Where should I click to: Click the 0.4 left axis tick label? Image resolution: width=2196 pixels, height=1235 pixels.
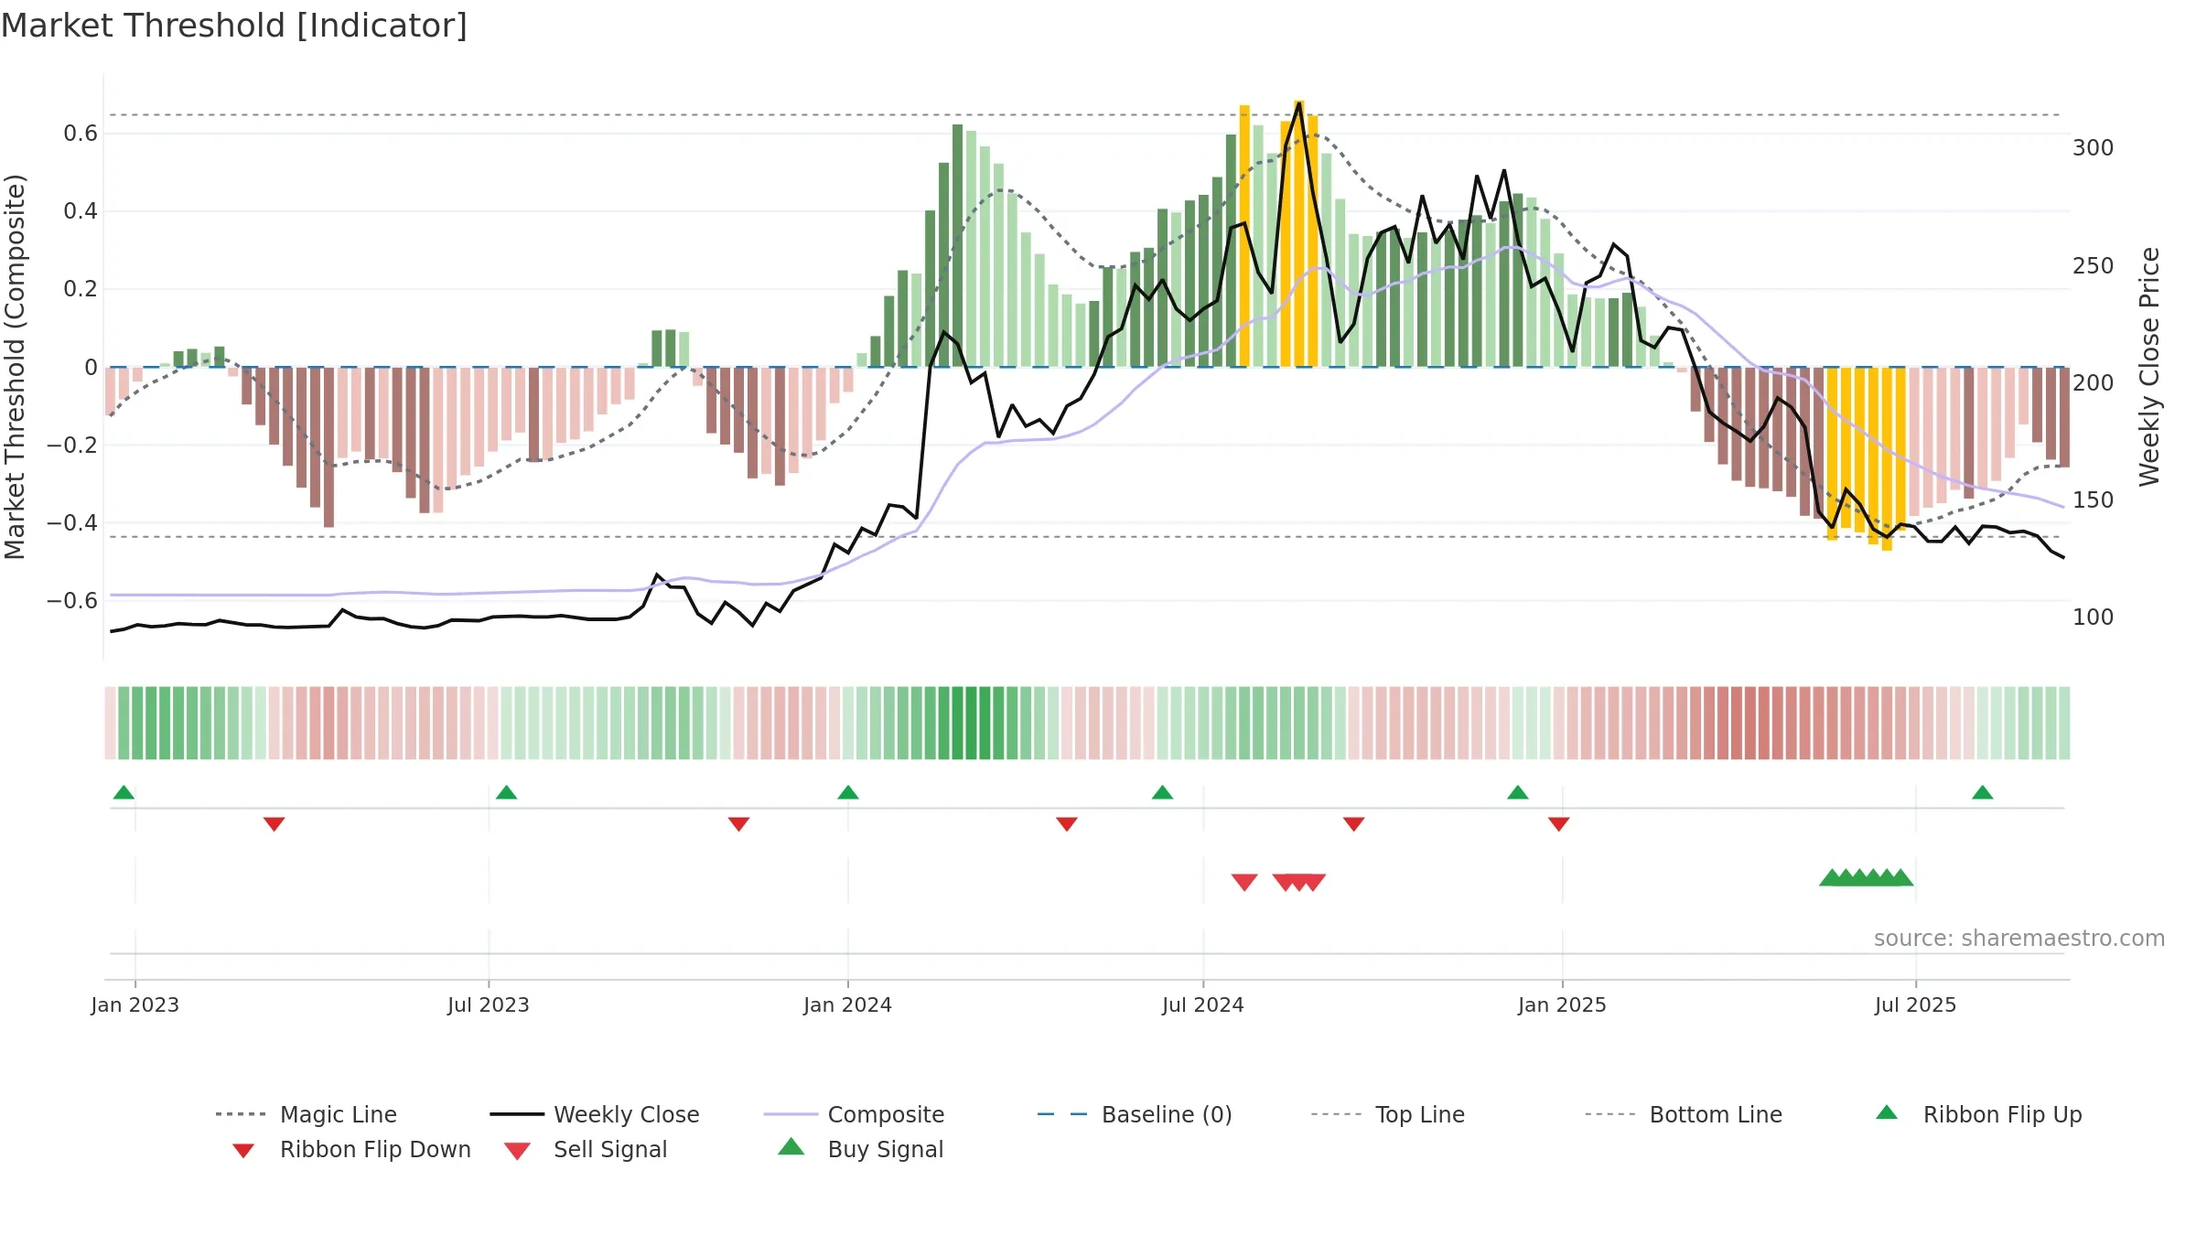(x=81, y=211)
